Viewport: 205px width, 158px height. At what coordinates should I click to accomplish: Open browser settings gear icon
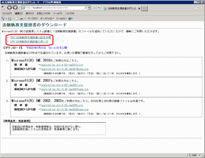click(201, 8)
